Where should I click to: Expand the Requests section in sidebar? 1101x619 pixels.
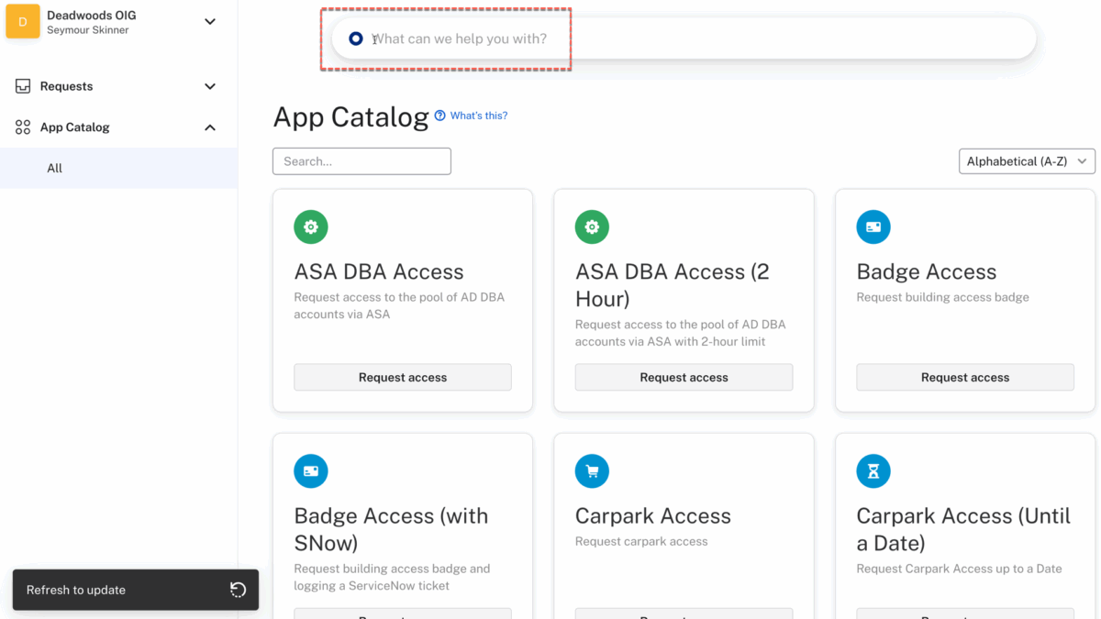(209, 85)
